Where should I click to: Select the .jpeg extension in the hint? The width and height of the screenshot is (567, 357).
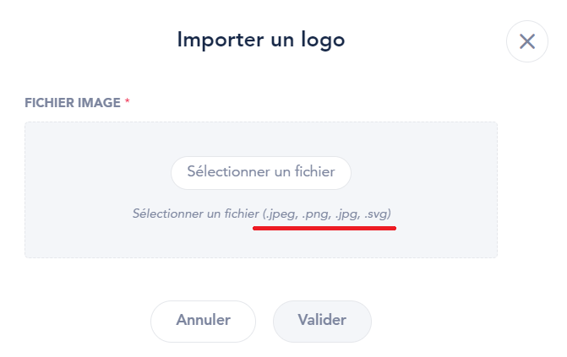(x=281, y=214)
